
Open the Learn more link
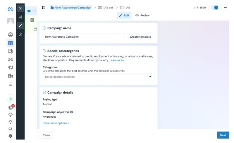point(116,60)
